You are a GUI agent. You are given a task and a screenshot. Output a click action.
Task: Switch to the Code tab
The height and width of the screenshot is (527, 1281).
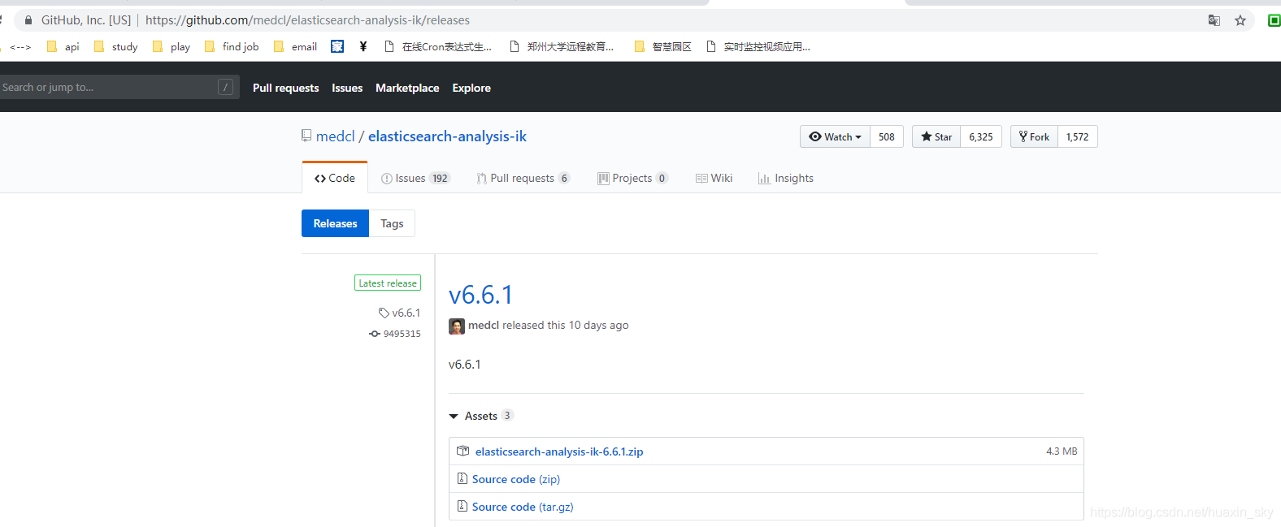pos(335,178)
